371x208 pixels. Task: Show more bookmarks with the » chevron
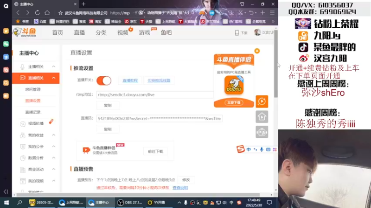[x=273, y=21]
